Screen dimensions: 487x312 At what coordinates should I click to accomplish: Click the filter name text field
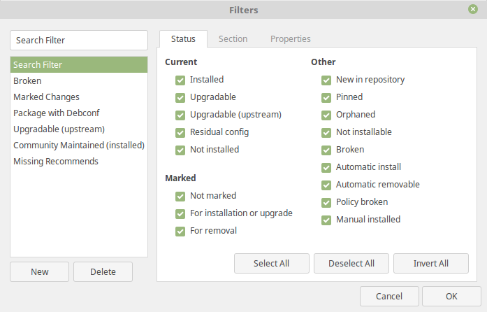(79, 41)
